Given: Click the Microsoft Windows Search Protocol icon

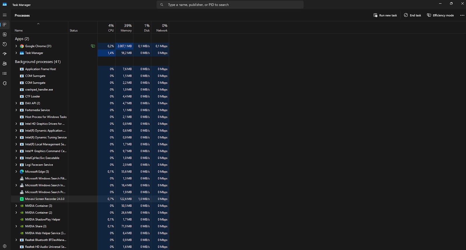Looking at the screenshot, I should point(22,192).
